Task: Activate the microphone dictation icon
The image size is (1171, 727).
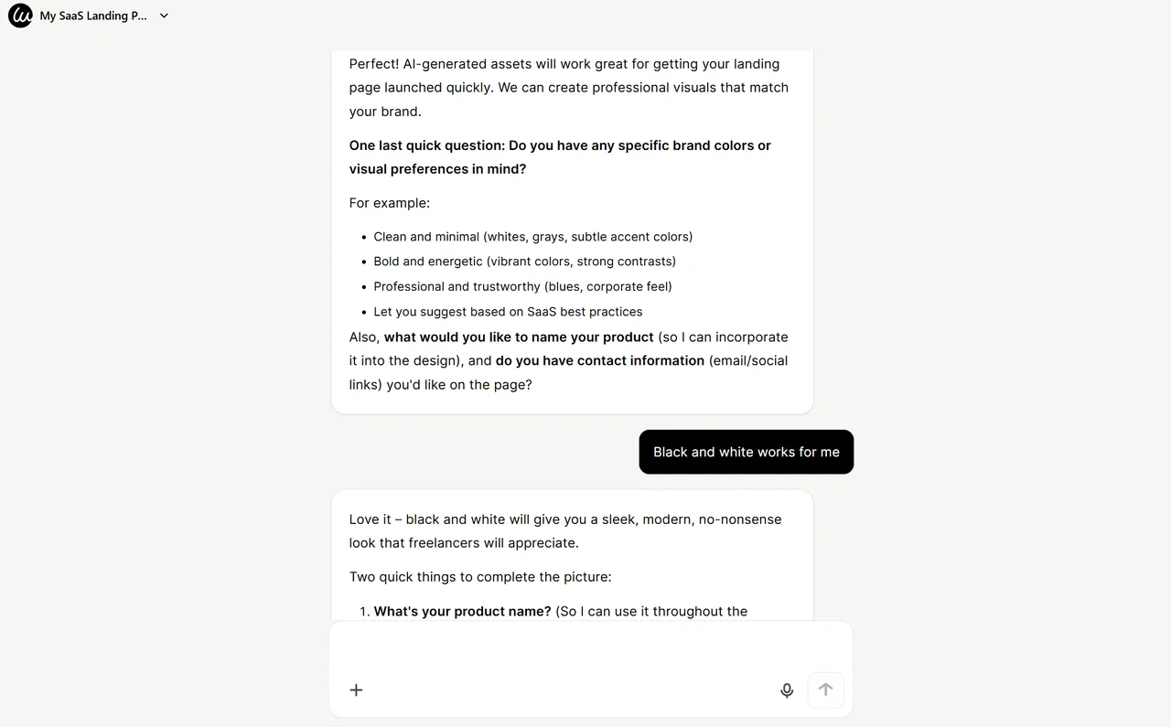Action: (787, 690)
